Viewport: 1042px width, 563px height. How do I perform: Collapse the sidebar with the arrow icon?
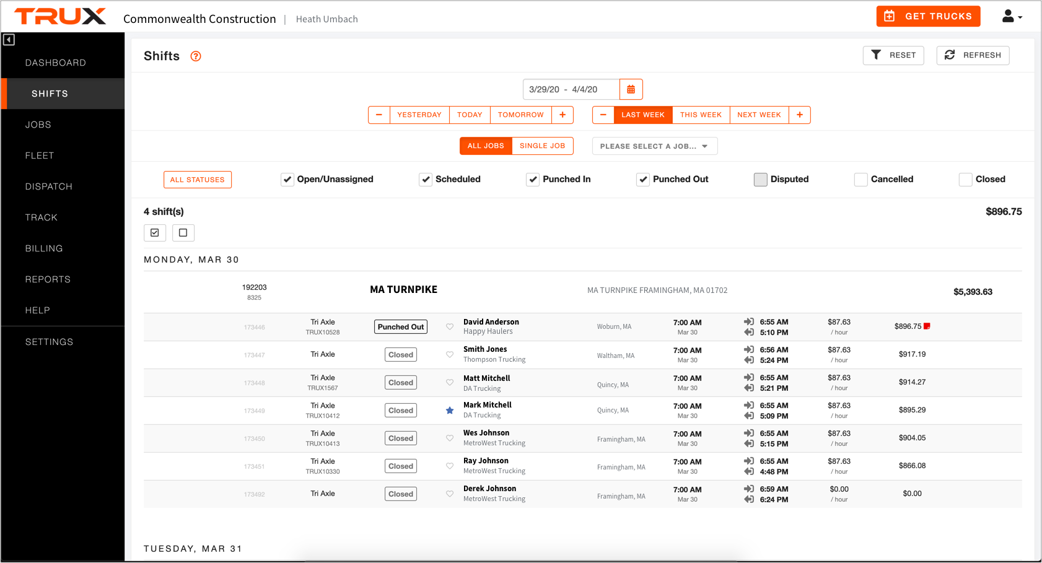point(9,40)
